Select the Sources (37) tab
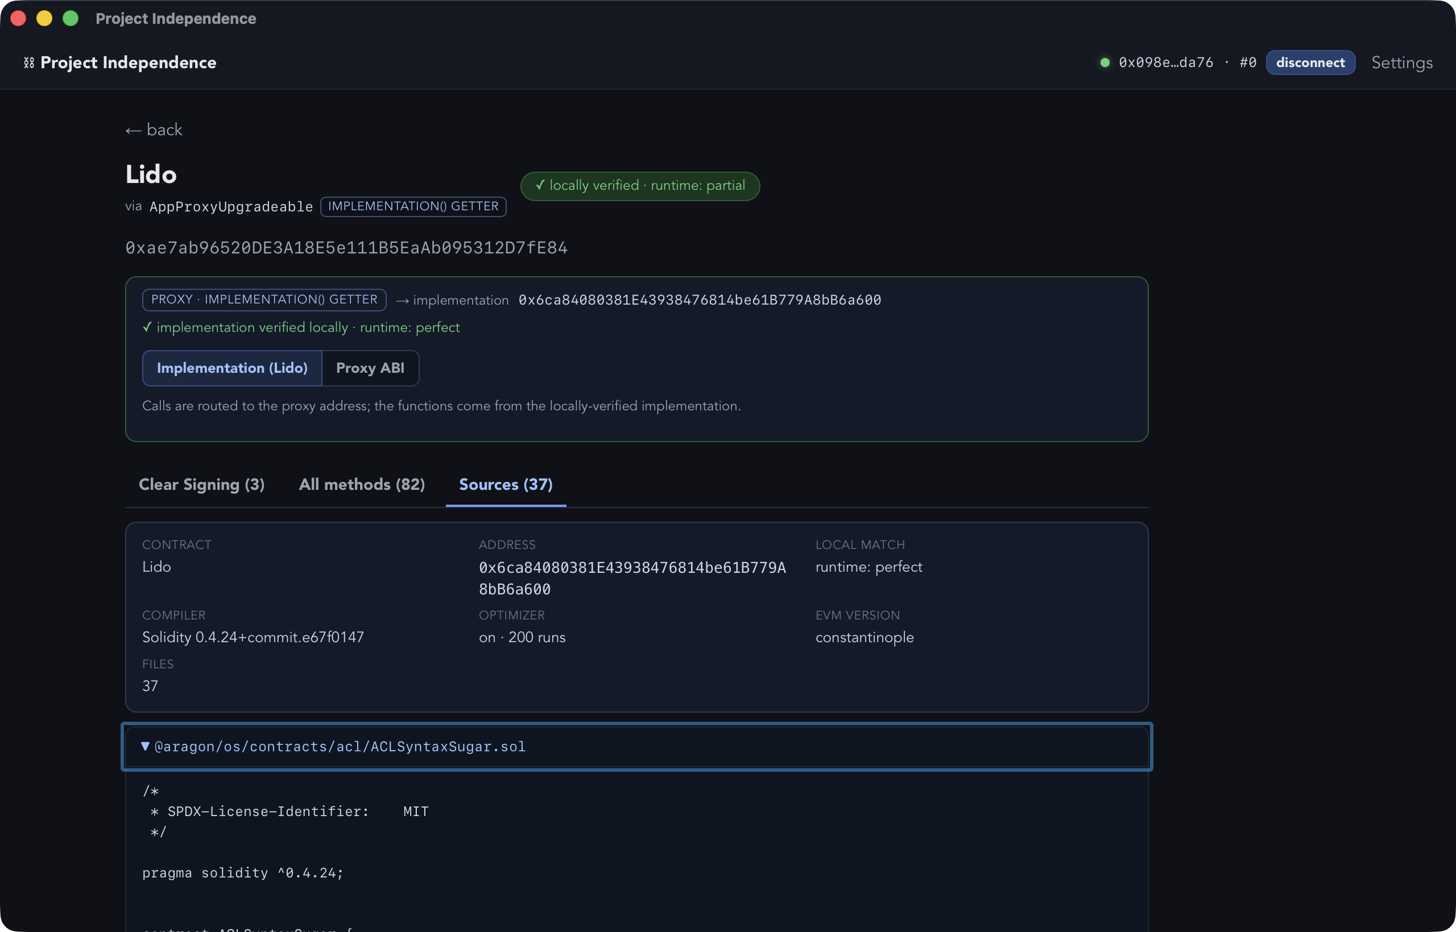This screenshot has height=932, width=1456. pyautogui.click(x=506, y=485)
